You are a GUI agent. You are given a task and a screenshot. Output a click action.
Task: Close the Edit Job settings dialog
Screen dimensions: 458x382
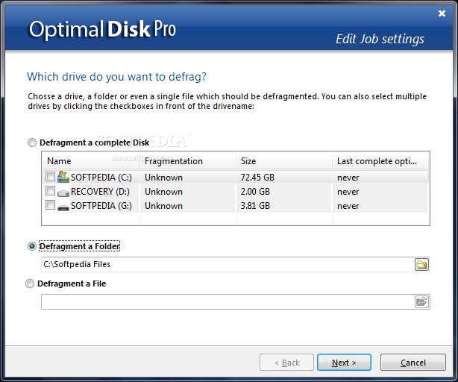(442, 13)
